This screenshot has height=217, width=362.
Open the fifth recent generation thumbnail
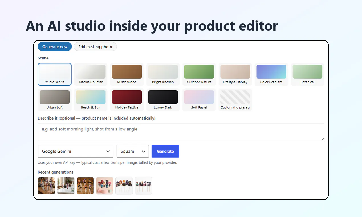124,186
